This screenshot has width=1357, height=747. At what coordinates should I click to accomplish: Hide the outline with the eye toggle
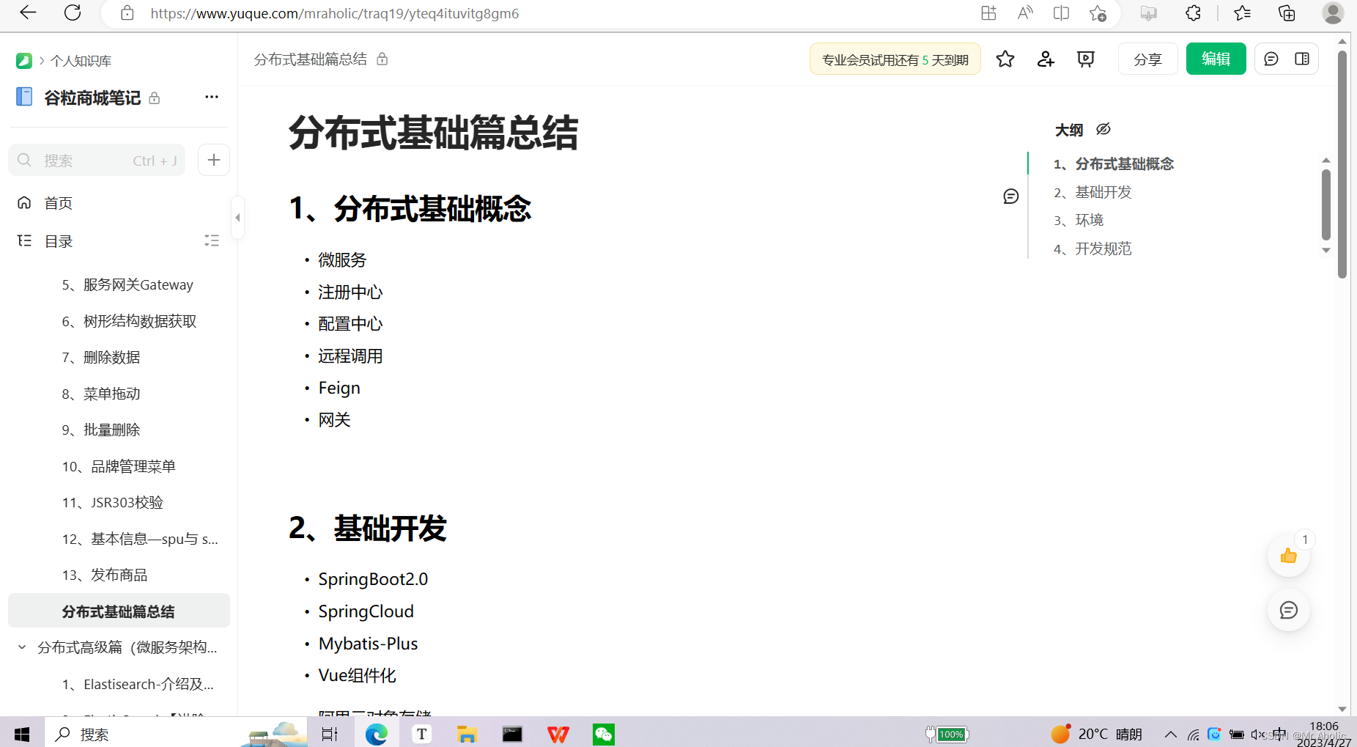tap(1103, 129)
